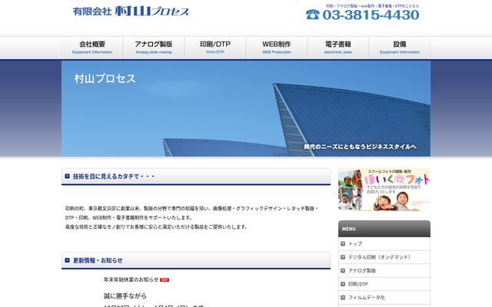
Task: Open the ほいくフォト banner
Action: 384,190
